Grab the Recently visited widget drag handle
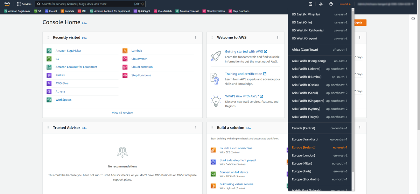 (x=48, y=37)
